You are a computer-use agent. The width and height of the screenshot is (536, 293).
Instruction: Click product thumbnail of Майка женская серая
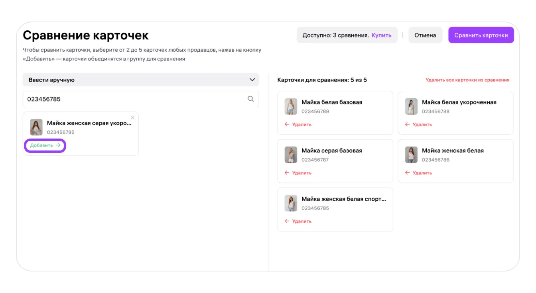pyautogui.click(x=36, y=127)
